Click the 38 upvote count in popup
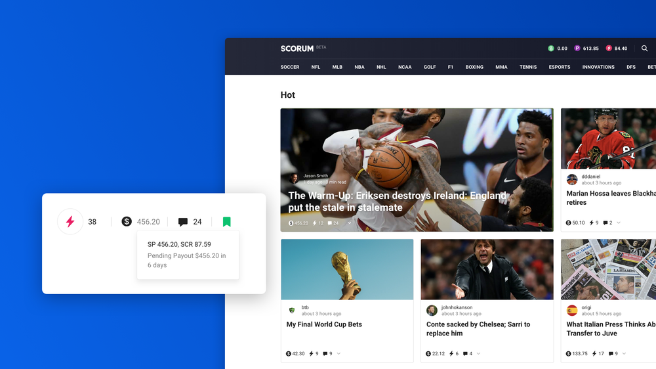Viewport: 656px width, 369px height. point(92,222)
